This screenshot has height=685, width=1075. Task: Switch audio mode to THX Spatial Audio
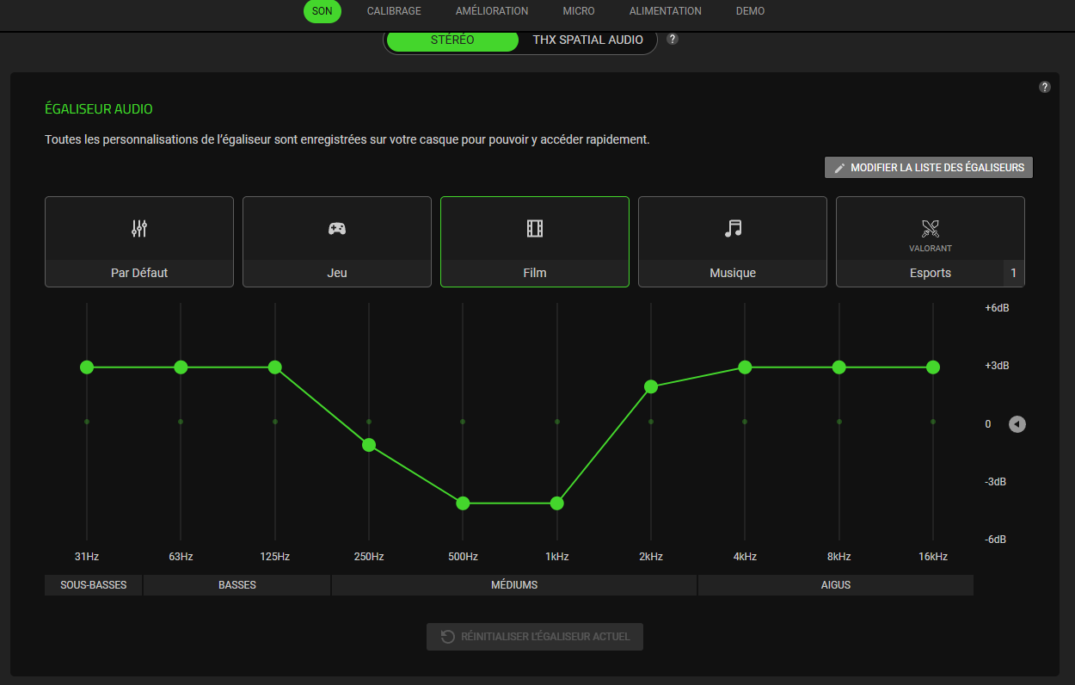588,40
